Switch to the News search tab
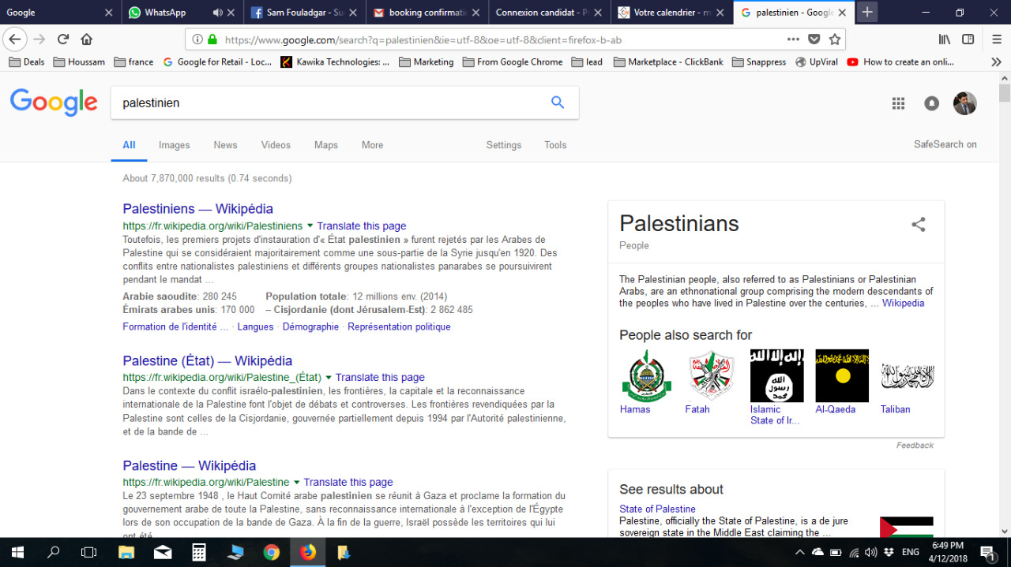 tap(225, 145)
